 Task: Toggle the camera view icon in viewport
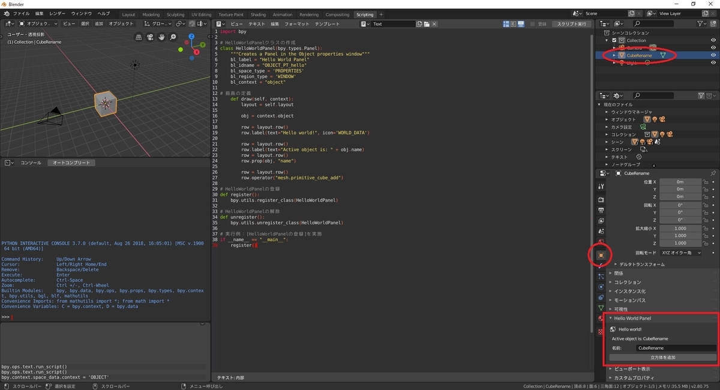point(151,37)
